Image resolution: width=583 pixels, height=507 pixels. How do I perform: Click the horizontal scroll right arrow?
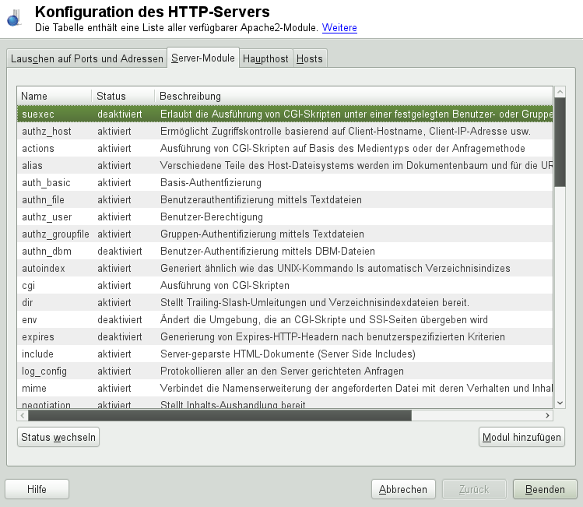[547, 416]
